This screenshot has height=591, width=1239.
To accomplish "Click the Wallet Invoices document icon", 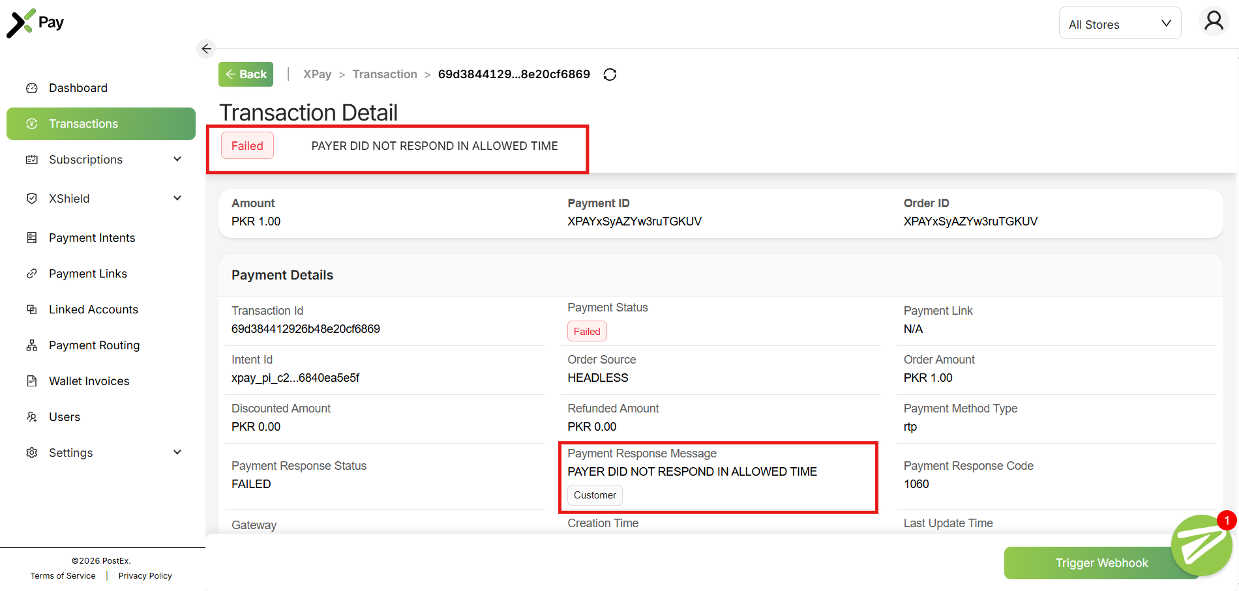I will pyautogui.click(x=31, y=381).
